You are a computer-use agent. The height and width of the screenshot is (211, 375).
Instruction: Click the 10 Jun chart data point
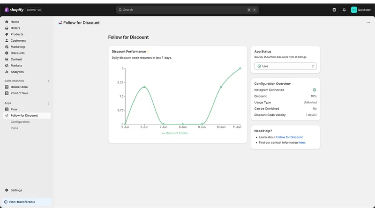[221, 87]
